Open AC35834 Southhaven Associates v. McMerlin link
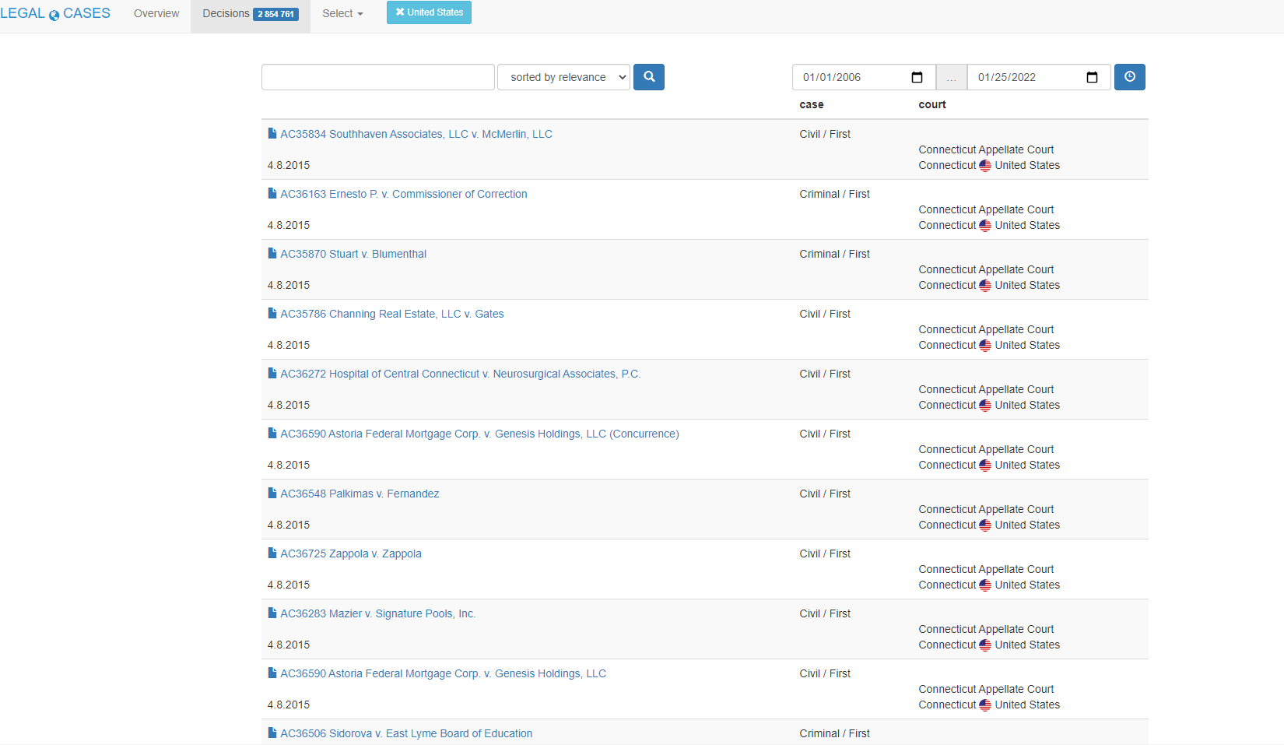 [416, 134]
